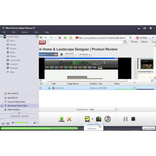The width and height of the screenshot is (156, 156).
Task: Pause the current download task
Action: [125, 119]
